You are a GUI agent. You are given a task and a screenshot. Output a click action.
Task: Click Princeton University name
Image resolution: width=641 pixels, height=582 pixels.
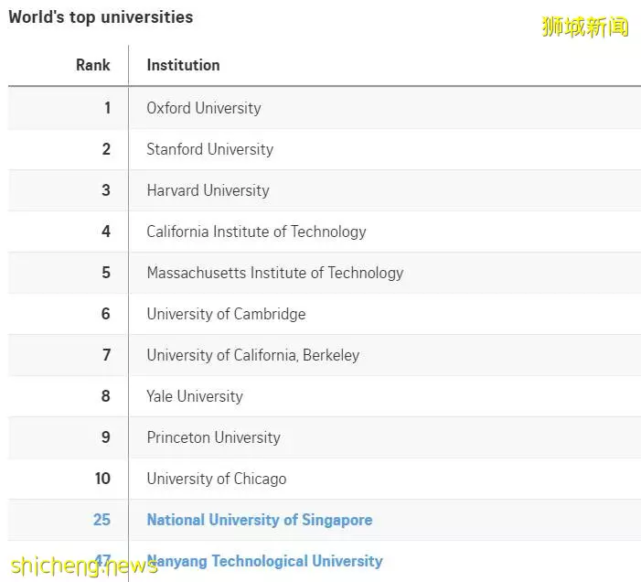coord(213,437)
